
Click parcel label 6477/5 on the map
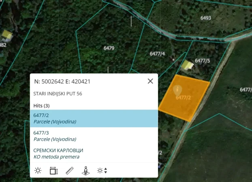(202, 61)
